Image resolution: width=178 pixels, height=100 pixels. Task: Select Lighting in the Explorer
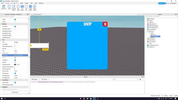click(151, 22)
